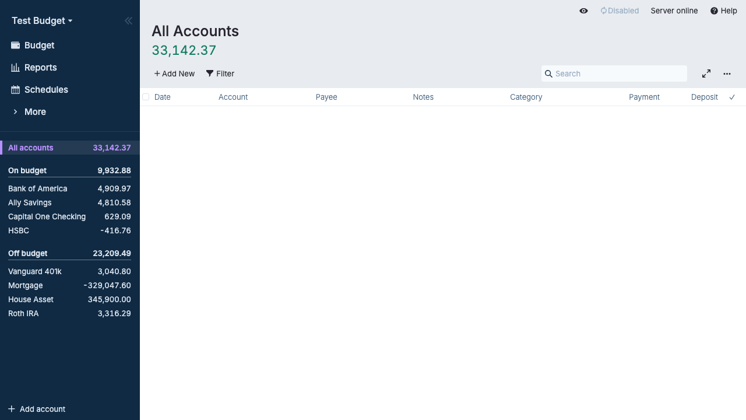This screenshot has height=420, width=746.
Task: Open Bank of America account
Action: click(x=70, y=188)
